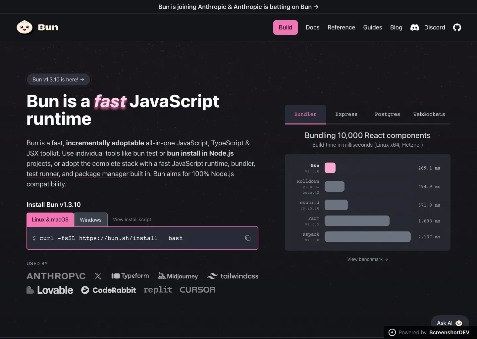477x339 pixels.
Task: Click the Rspack benchmark bar
Action: (x=368, y=237)
